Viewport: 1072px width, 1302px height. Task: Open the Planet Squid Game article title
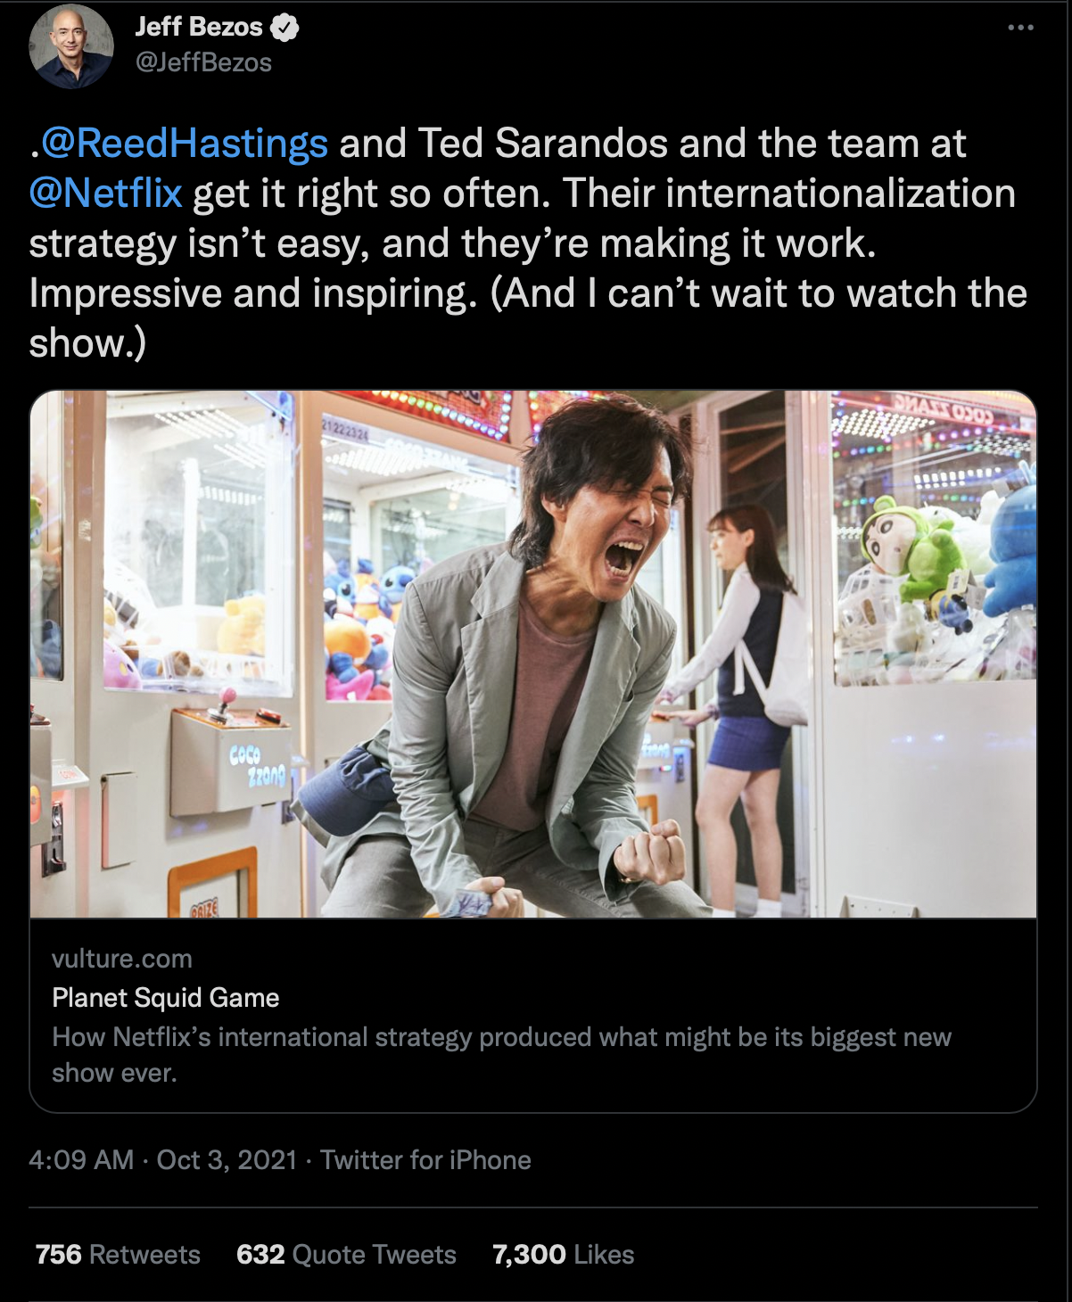coord(166,997)
